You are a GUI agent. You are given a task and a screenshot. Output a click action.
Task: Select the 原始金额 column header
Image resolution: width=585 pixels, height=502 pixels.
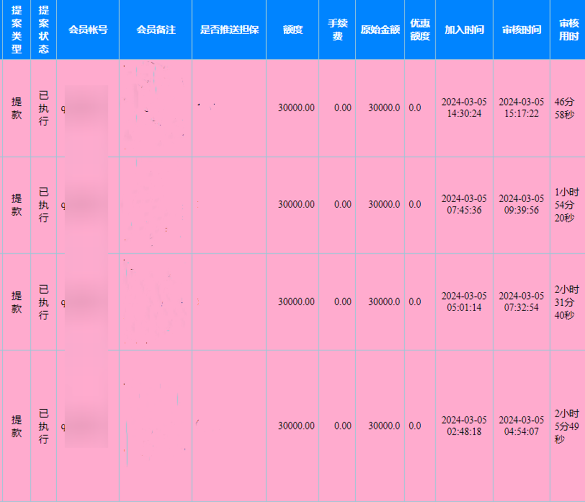click(380, 30)
